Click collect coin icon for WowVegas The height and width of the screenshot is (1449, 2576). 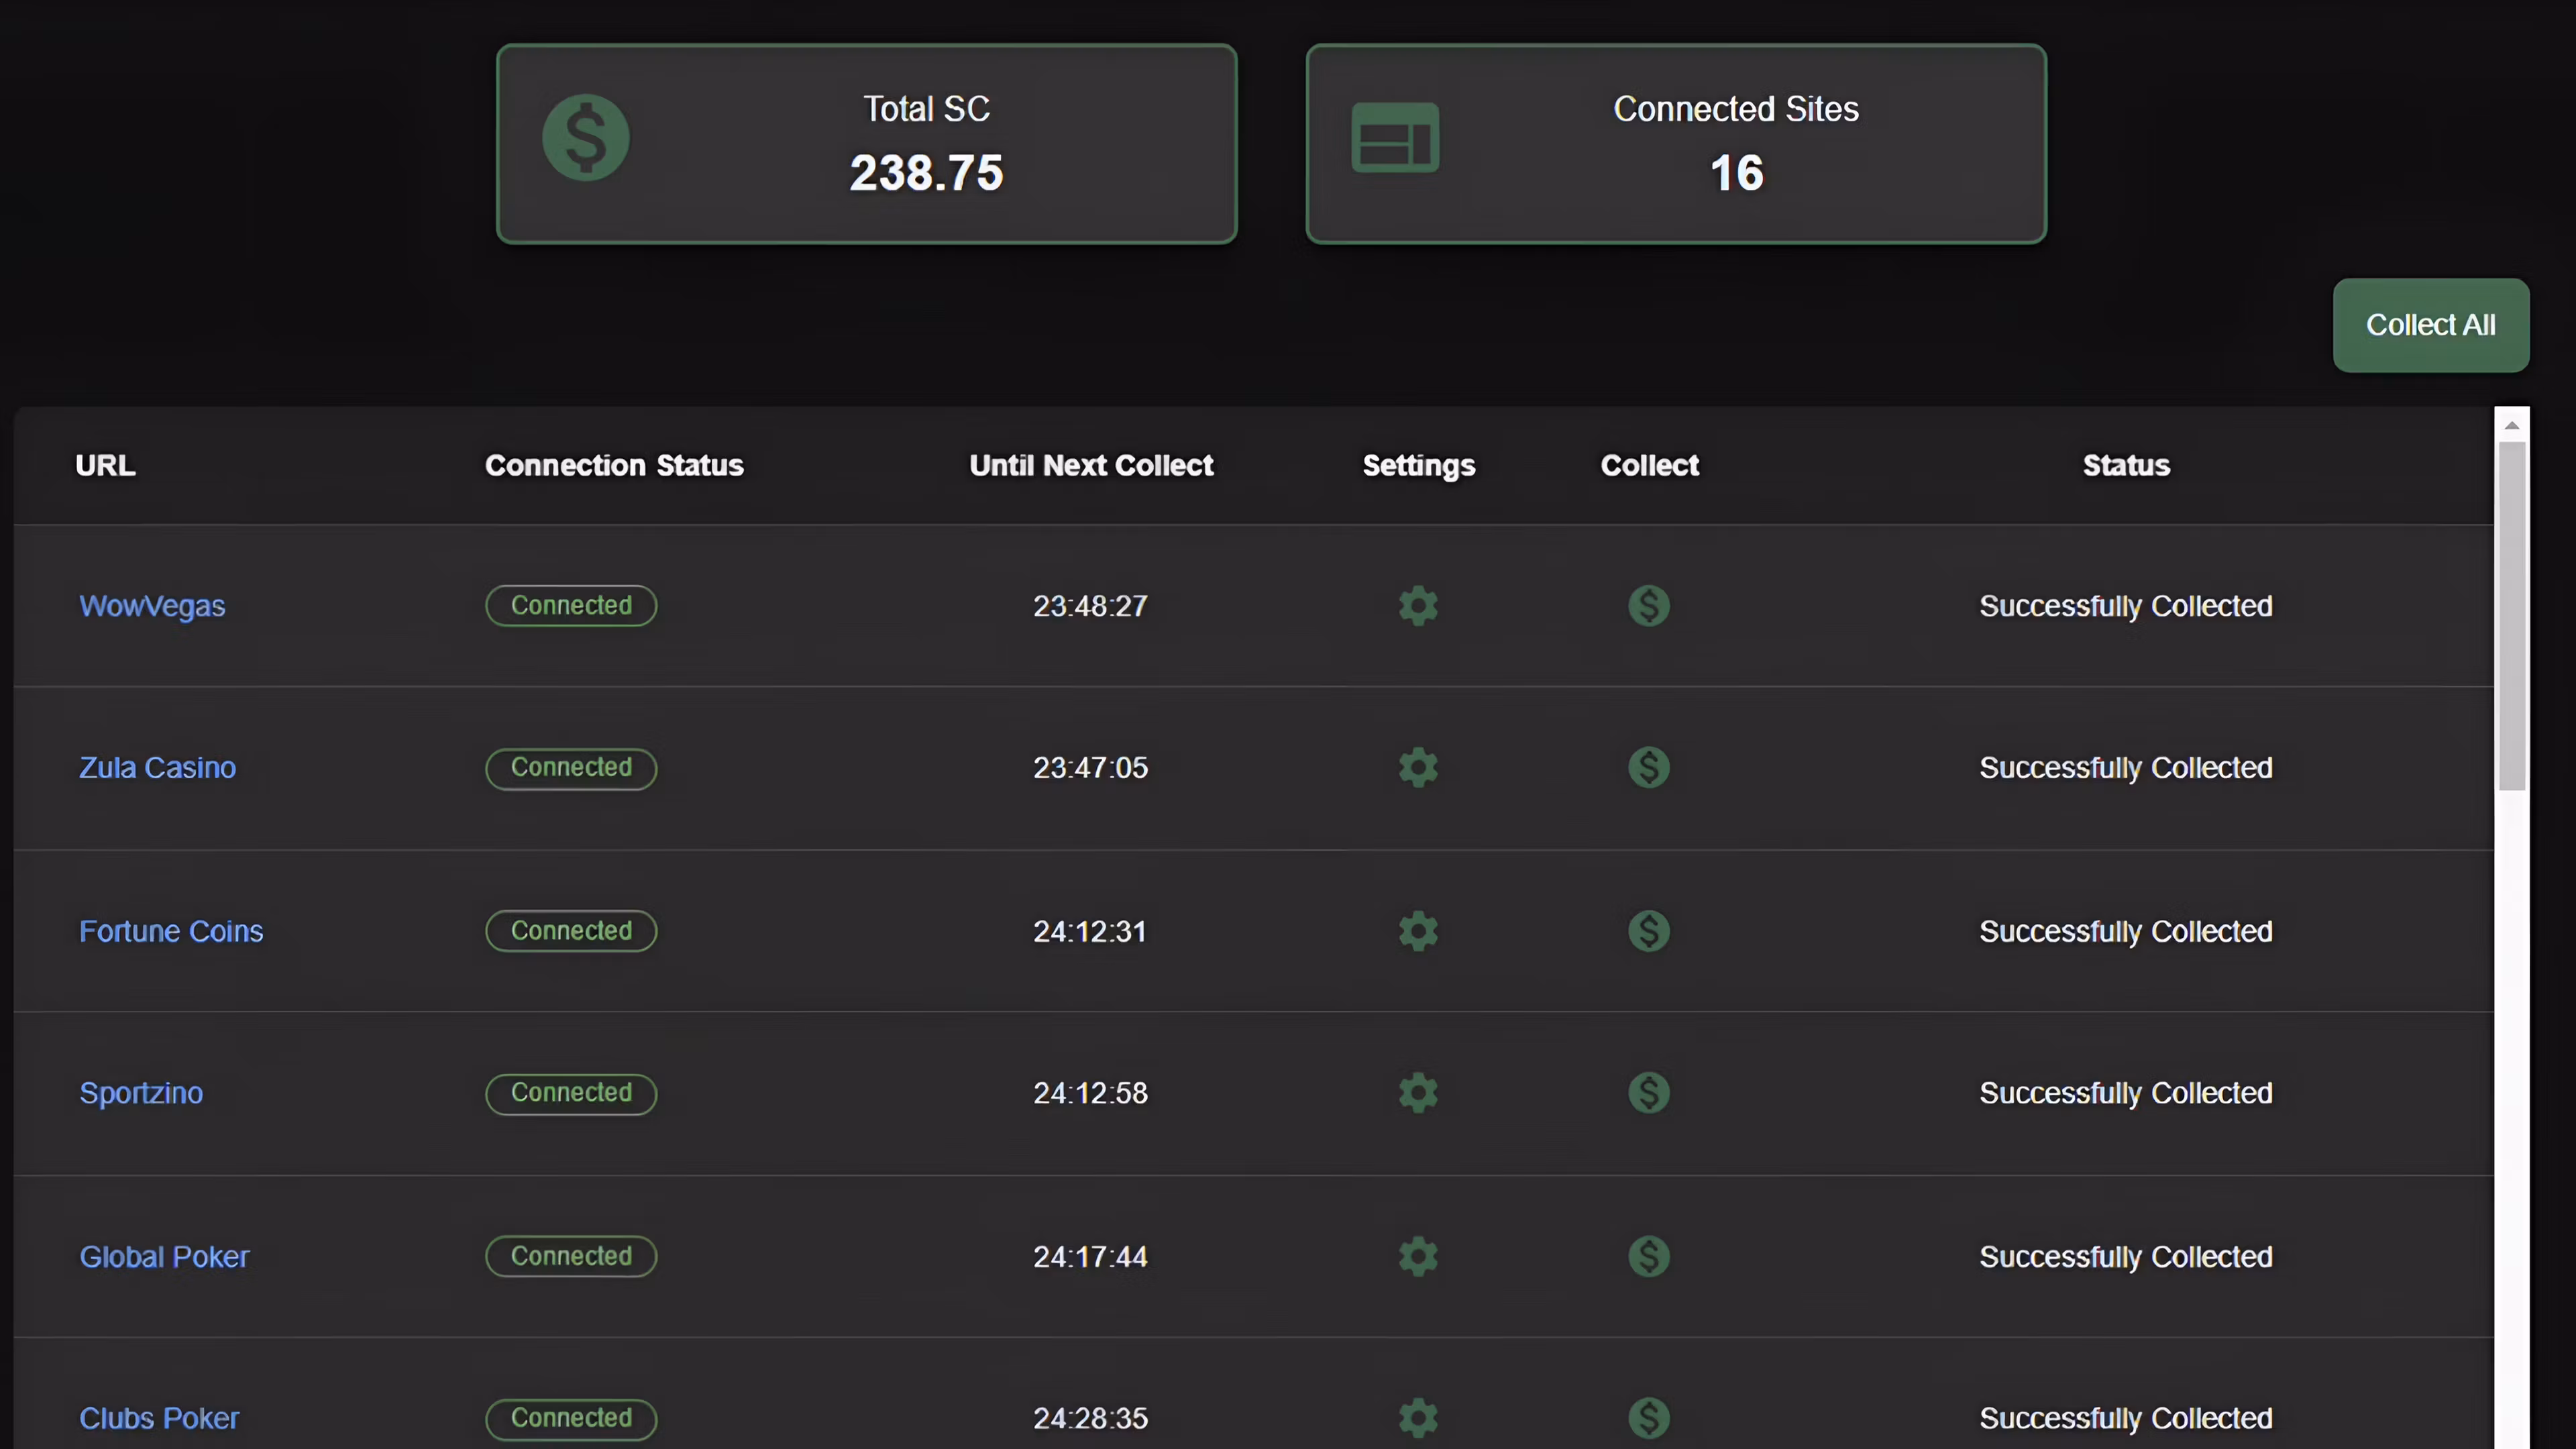(1648, 606)
